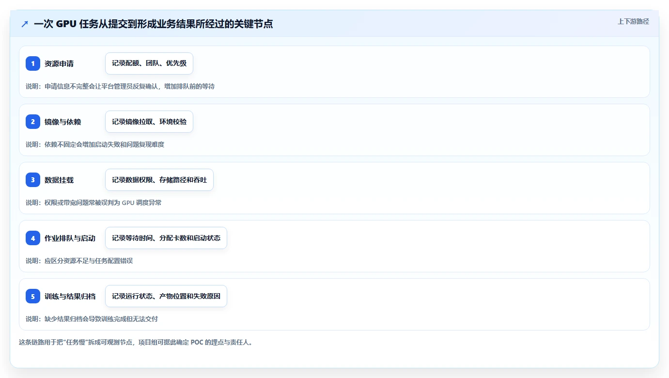The height and width of the screenshot is (378, 669).
Task: Select the 训练与结果归档 step title
Action: pos(70,296)
